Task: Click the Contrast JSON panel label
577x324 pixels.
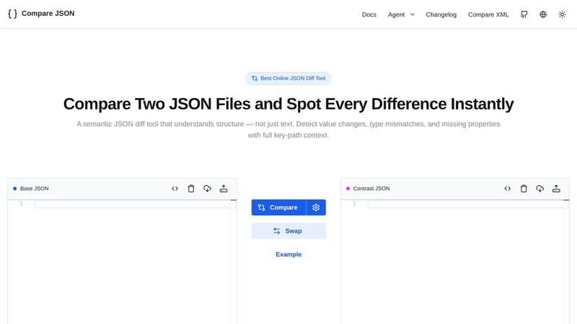Action: (371, 189)
